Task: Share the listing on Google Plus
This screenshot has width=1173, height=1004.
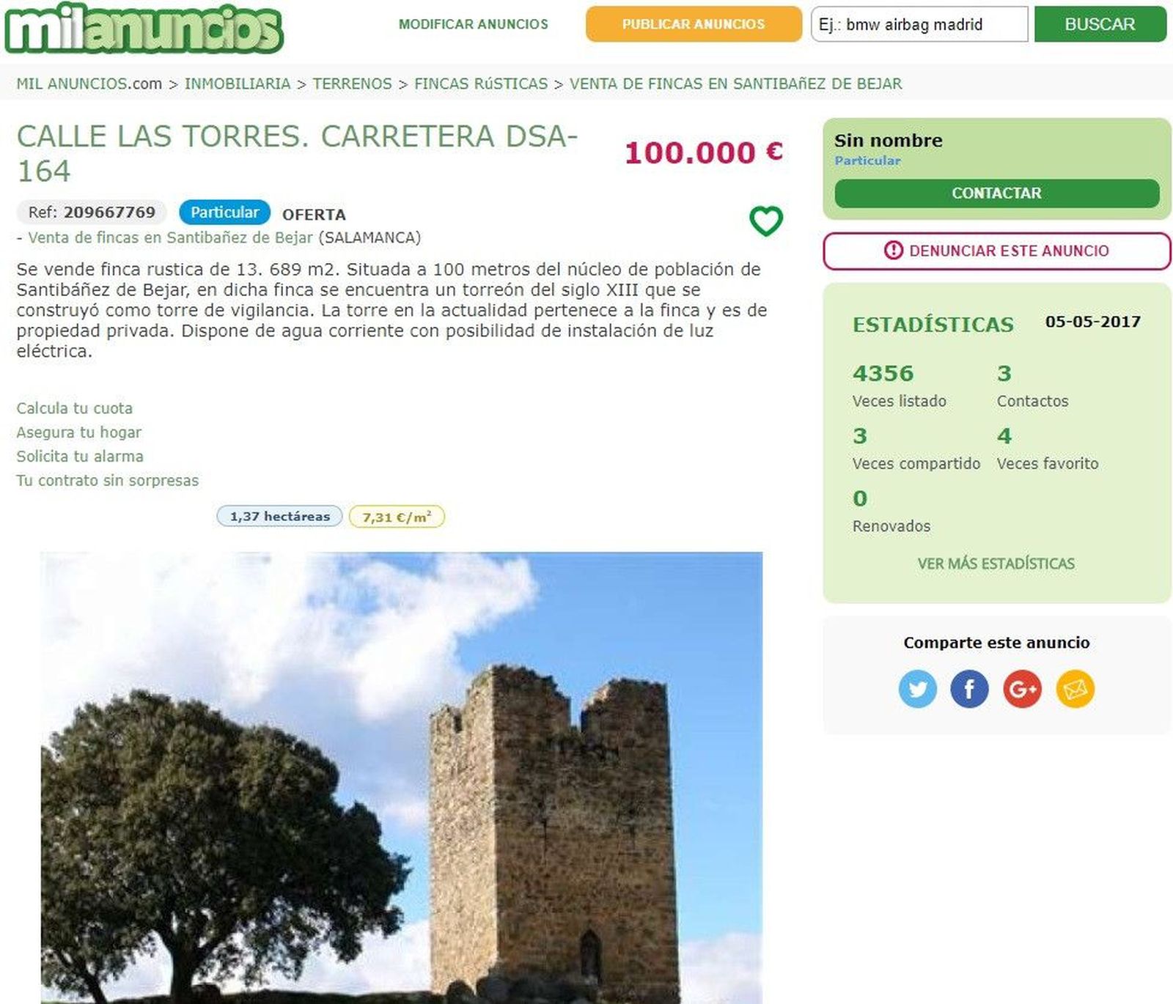Action: (1022, 689)
